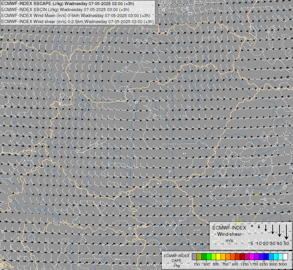
Task: Click the 'Wind shear' legend title text
Action: (229, 234)
